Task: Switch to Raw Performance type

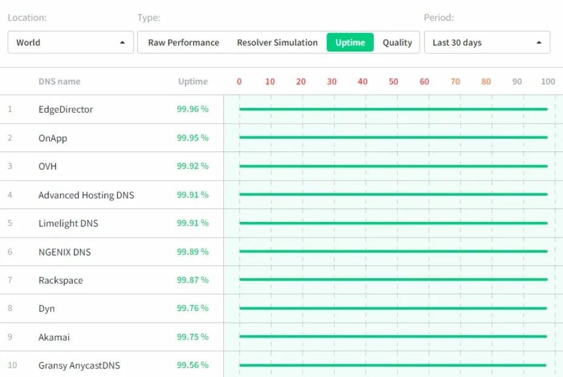Action: click(183, 42)
